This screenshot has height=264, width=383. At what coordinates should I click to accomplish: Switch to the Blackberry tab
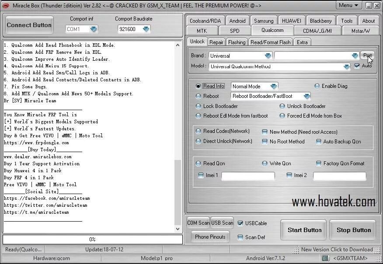(x=321, y=21)
